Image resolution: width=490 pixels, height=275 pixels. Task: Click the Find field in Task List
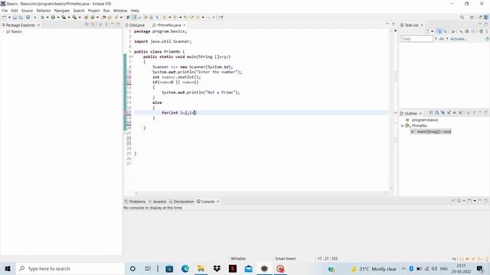417,39
